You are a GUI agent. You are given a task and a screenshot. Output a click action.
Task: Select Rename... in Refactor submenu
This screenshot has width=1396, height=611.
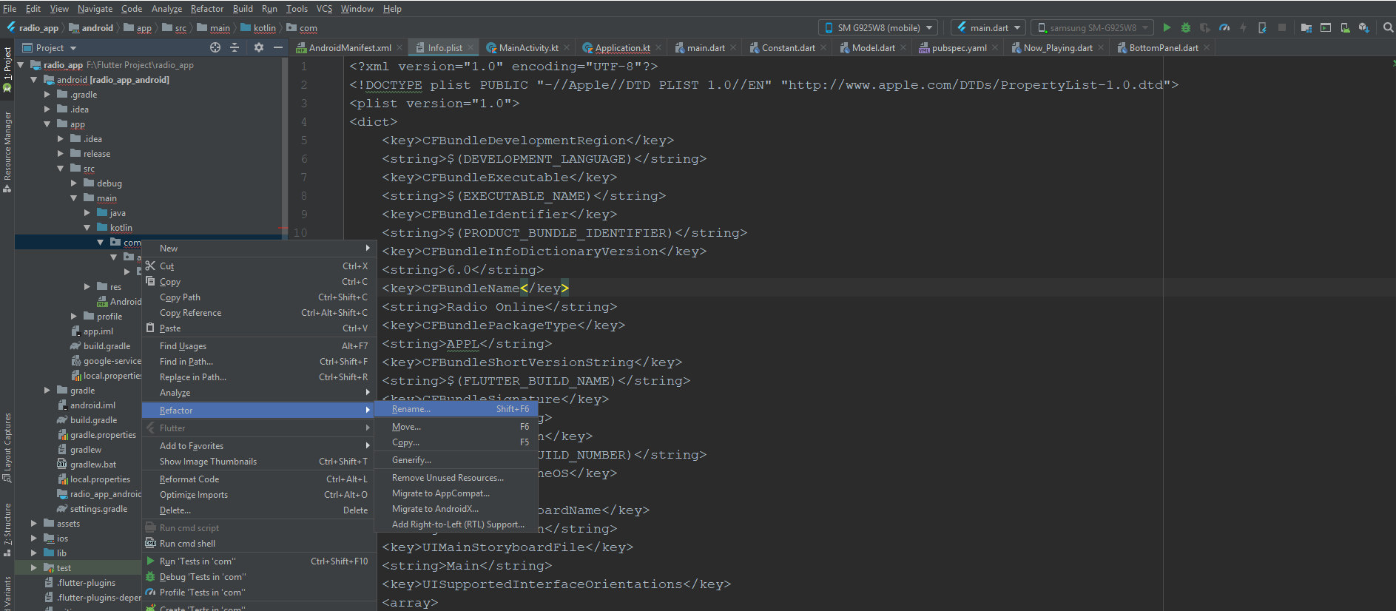point(456,409)
